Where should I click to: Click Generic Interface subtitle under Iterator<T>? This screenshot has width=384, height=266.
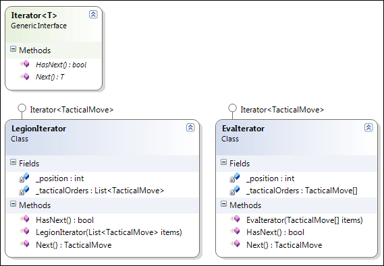[x=38, y=26]
